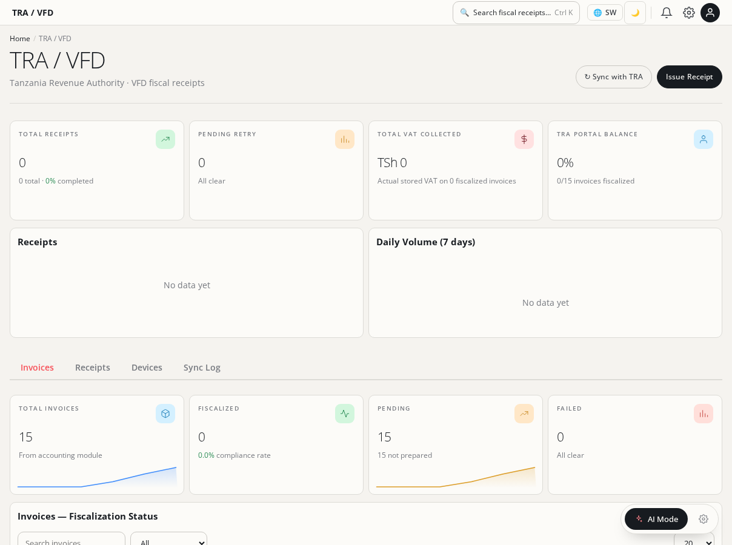Click the 'Invoices — Fiscalization Status' heading
The image size is (732, 545).
88,517
